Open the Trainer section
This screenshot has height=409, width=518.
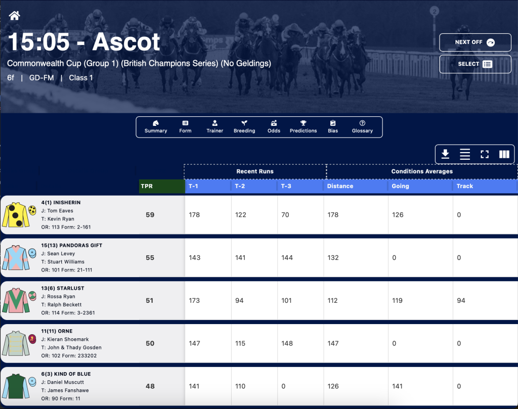214,127
